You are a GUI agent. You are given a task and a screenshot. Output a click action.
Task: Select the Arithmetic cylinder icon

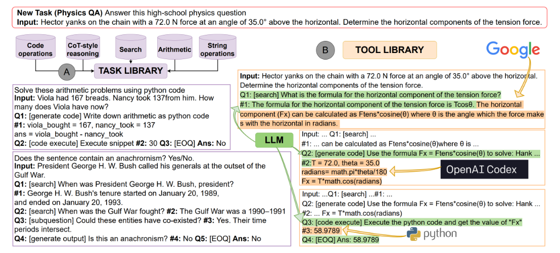[x=174, y=49]
